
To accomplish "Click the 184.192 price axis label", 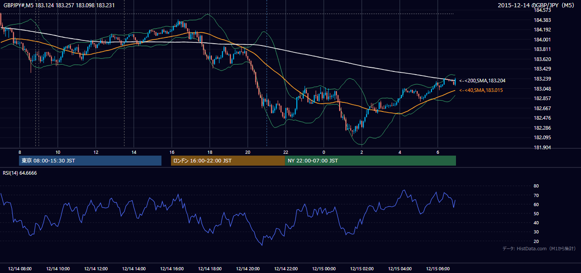I will 542,30.
